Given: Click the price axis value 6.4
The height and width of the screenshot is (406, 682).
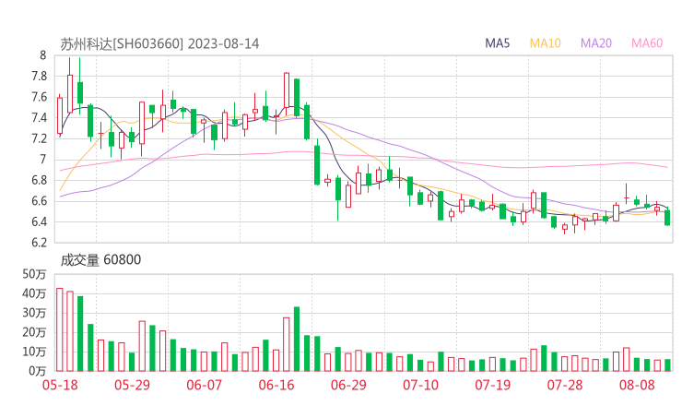Looking at the screenshot, I should (x=39, y=221).
